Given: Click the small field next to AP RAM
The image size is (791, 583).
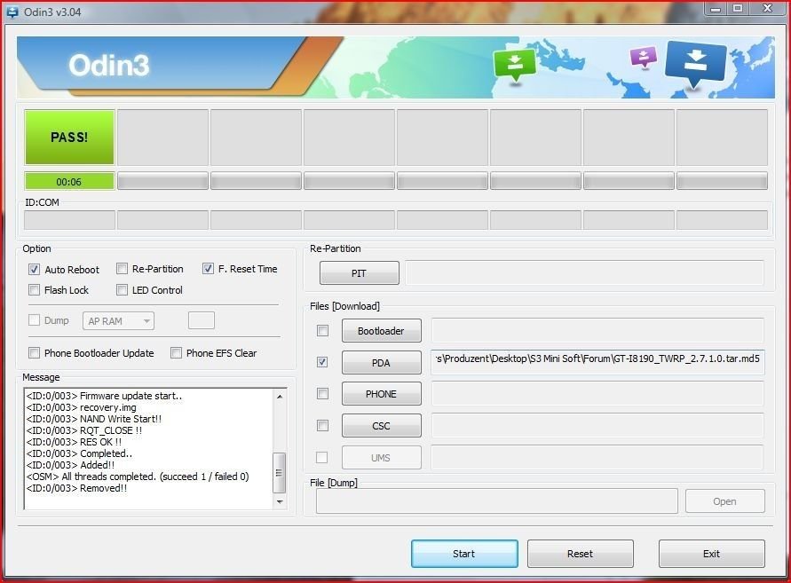Looking at the screenshot, I should (x=202, y=320).
